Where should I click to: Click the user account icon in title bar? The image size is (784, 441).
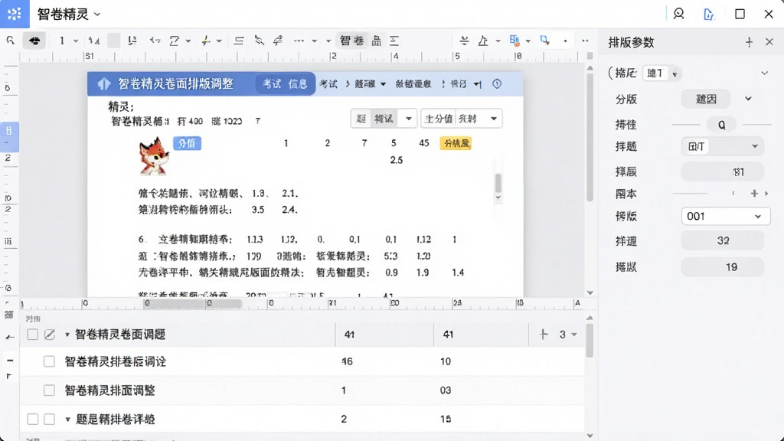(x=678, y=14)
